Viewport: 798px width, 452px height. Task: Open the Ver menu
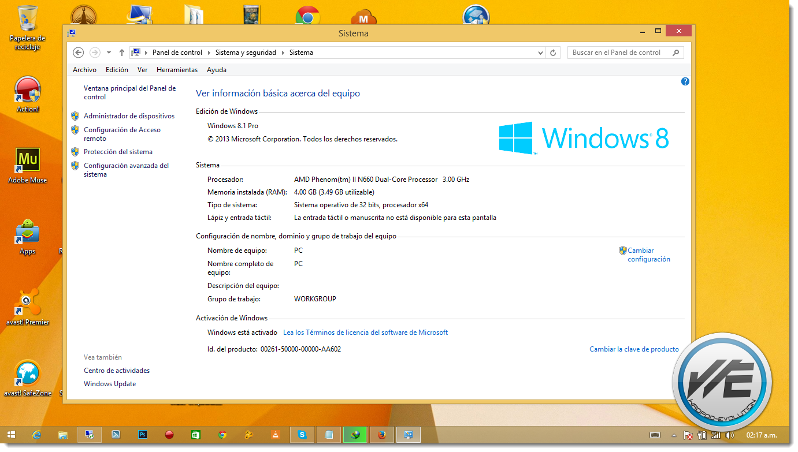pos(142,70)
